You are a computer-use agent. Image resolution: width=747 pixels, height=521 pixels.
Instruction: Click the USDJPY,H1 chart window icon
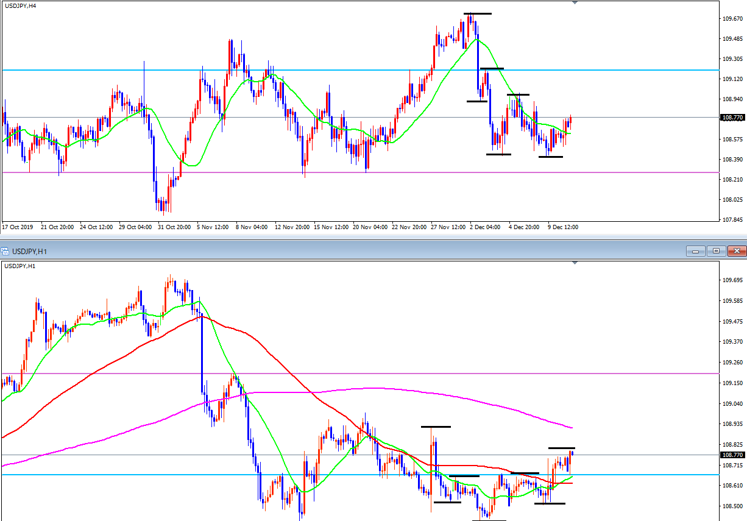click(5, 250)
